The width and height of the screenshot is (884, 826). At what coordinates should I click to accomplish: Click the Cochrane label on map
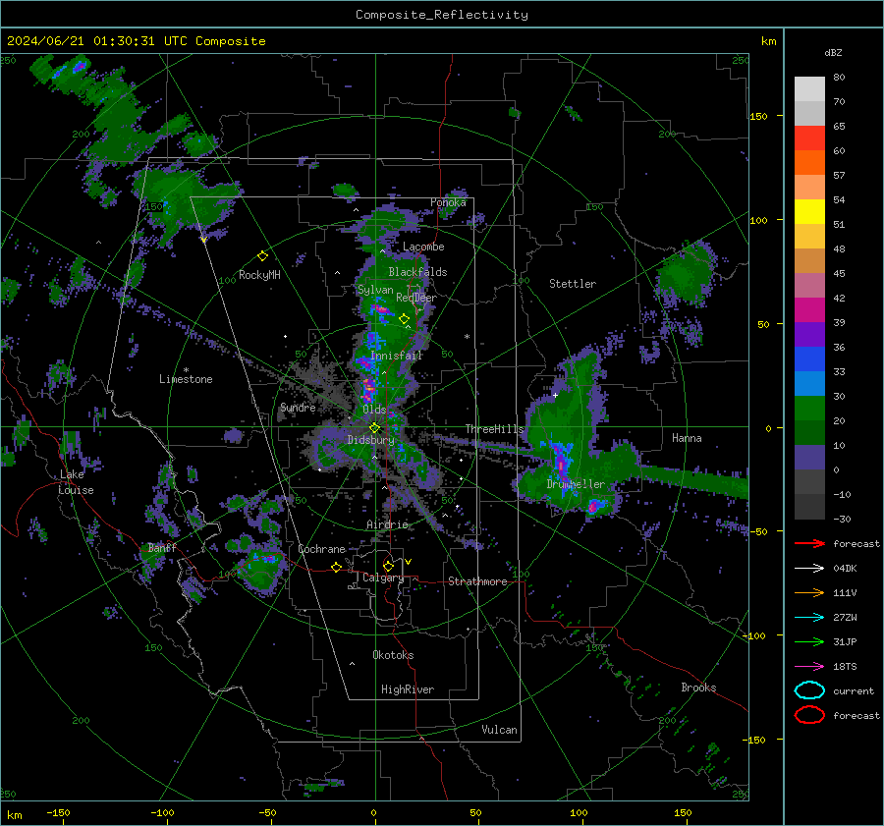321,549
